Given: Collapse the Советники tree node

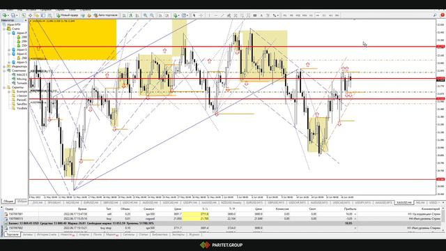Looking at the screenshot, I should [x=4, y=70].
